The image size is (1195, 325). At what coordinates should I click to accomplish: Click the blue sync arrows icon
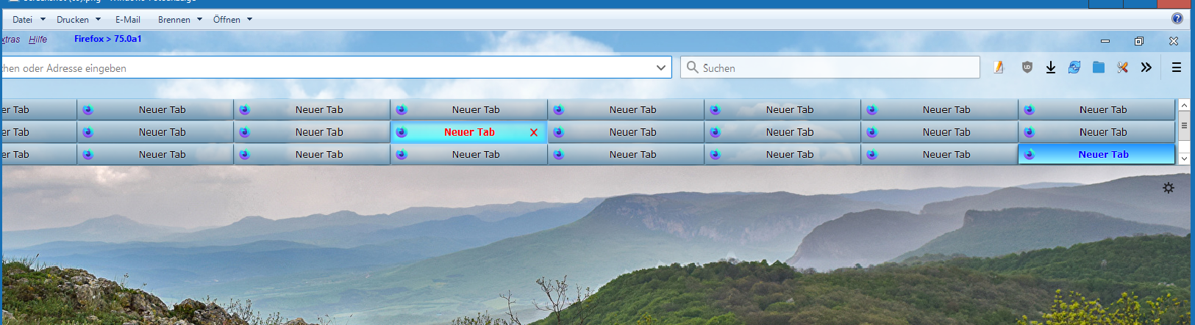1074,67
